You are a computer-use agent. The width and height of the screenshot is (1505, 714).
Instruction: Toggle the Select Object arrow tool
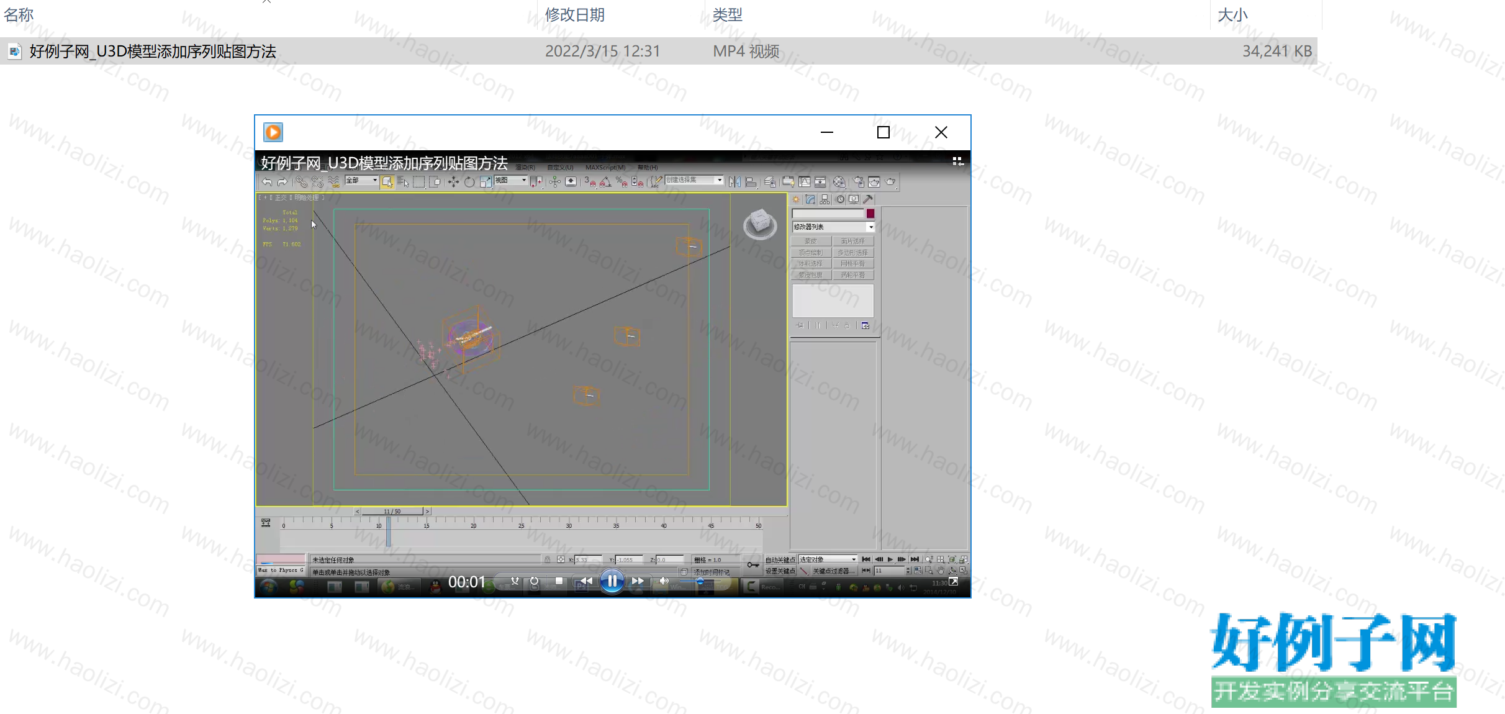[387, 182]
